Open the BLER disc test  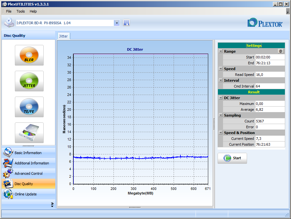(x=29, y=55)
